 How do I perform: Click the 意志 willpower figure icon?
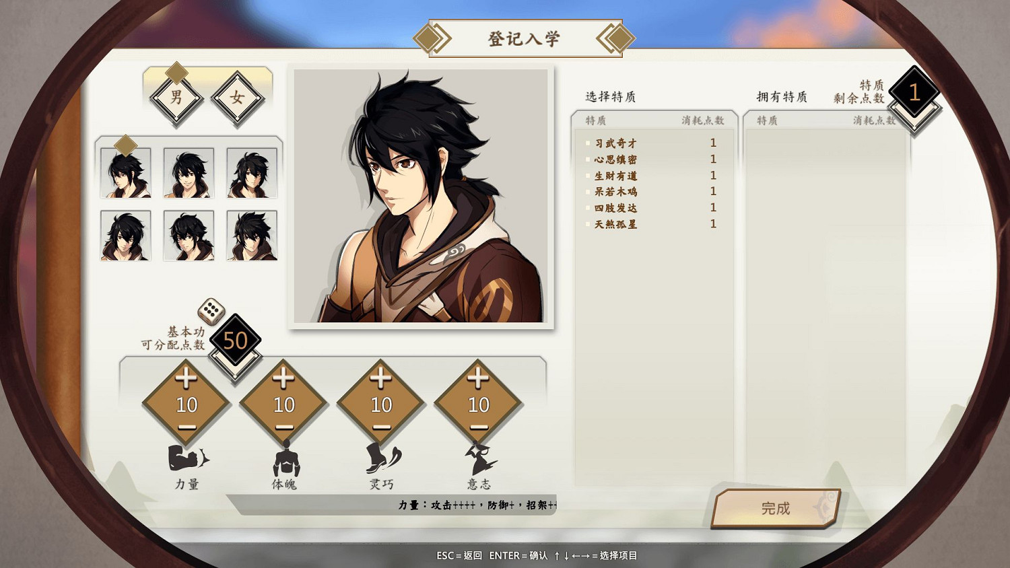pos(480,459)
